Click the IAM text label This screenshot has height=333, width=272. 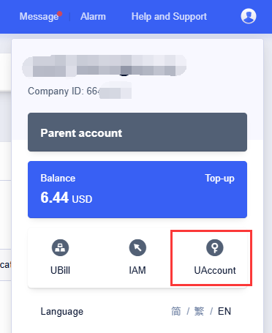pyautogui.click(x=137, y=270)
